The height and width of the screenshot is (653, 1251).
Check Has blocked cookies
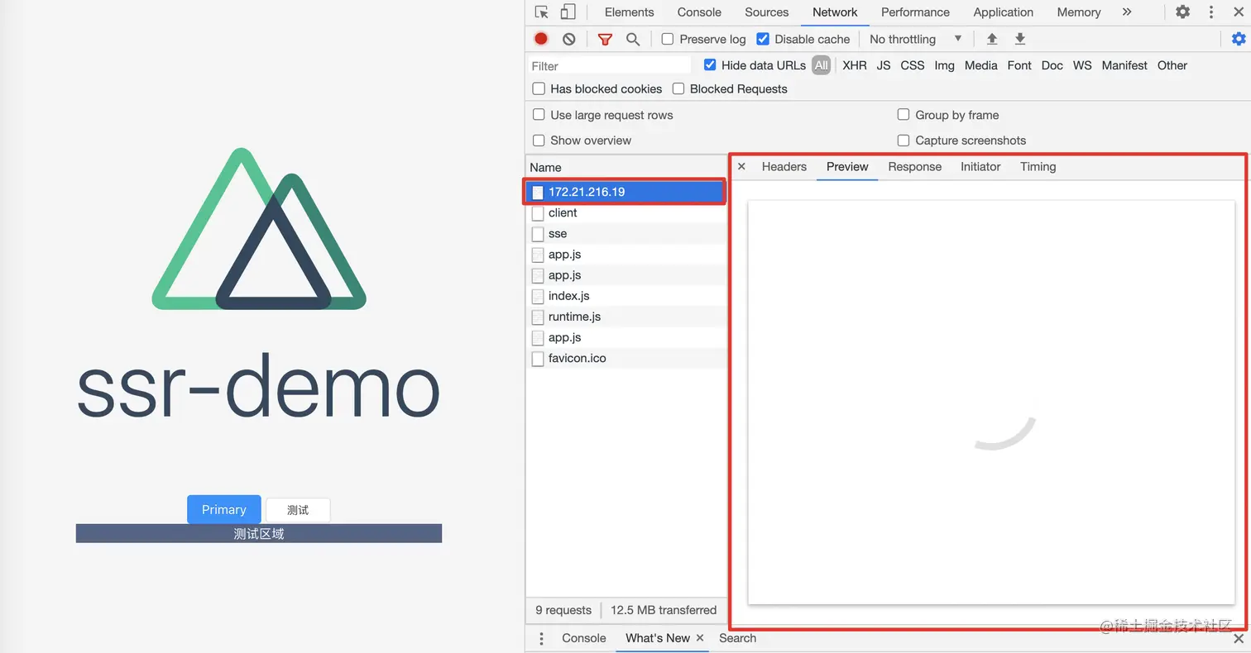coord(539,88)
